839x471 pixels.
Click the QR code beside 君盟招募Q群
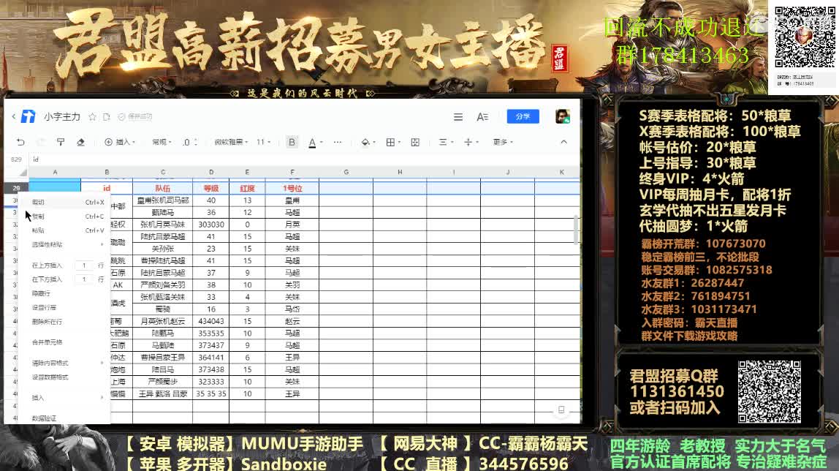click(x=770, y=391)
